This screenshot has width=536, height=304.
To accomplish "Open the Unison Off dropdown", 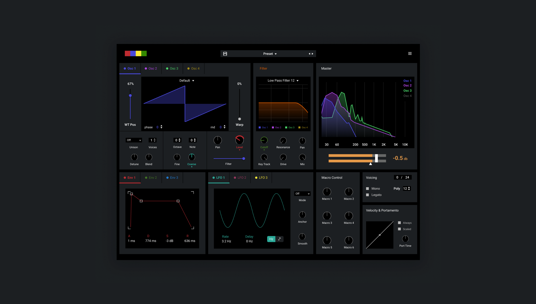I will coord(134,140).
